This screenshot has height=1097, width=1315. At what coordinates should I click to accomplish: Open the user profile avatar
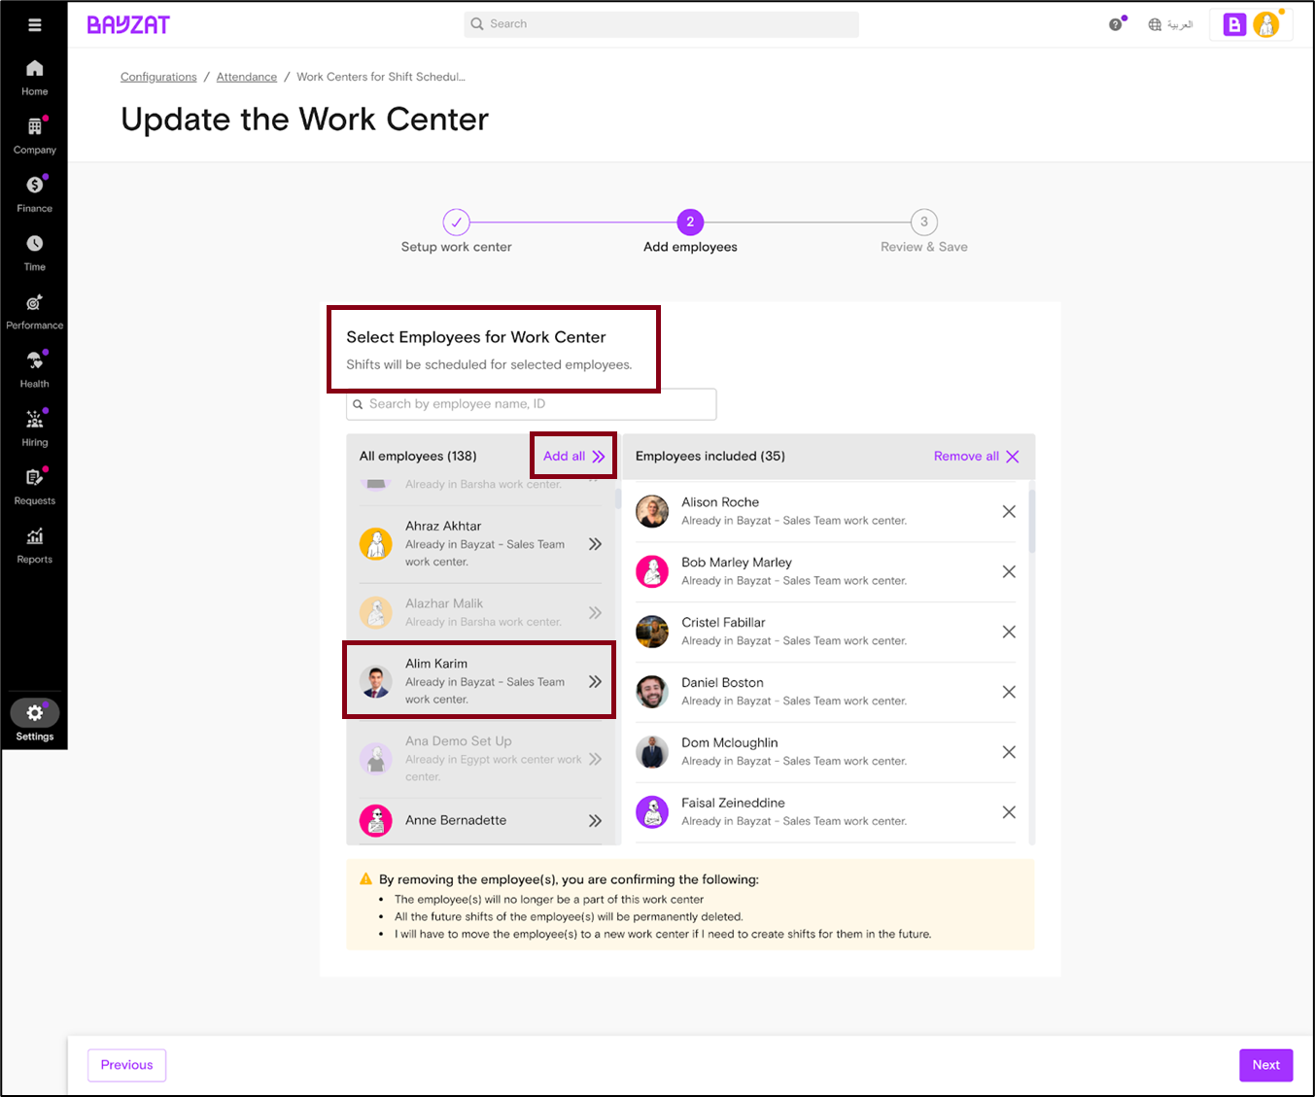pyautogui.click(x=1266, y=25)
